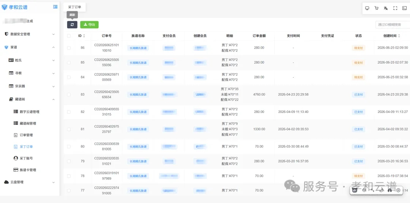Click the 姓氏 ID card icon
The height and width of the screenshot is (203, 410).
pos(11,60)
